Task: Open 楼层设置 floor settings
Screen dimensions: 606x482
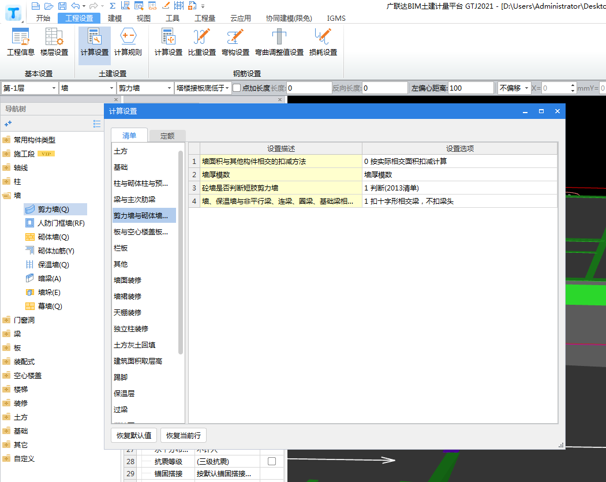Action: pyautogui.click(x=54, y=42)
